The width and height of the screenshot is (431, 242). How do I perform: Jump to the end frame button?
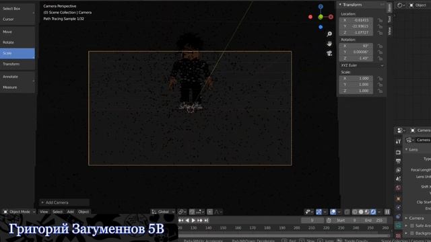206,220
